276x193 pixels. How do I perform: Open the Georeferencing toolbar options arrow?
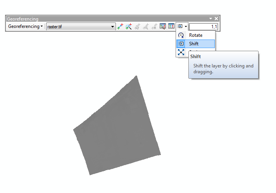pos(211,19)
